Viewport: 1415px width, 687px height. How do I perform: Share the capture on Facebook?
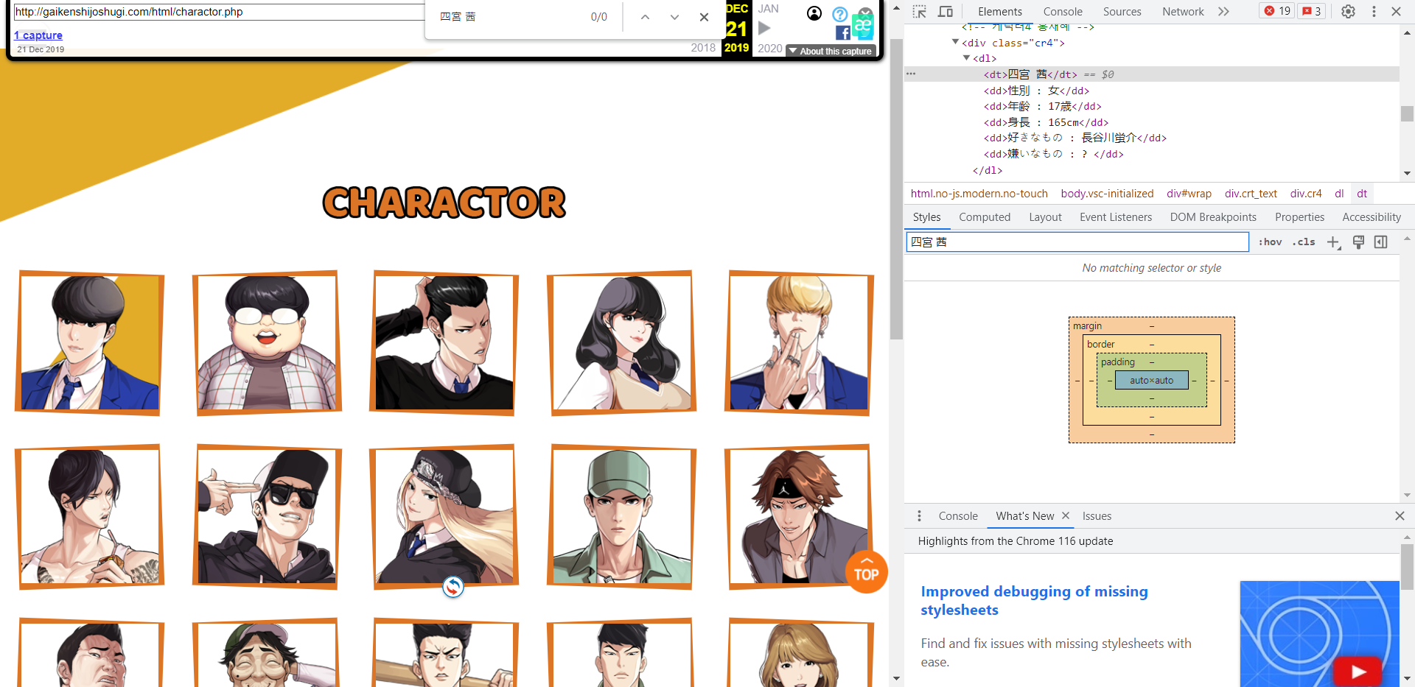(842, 33)
